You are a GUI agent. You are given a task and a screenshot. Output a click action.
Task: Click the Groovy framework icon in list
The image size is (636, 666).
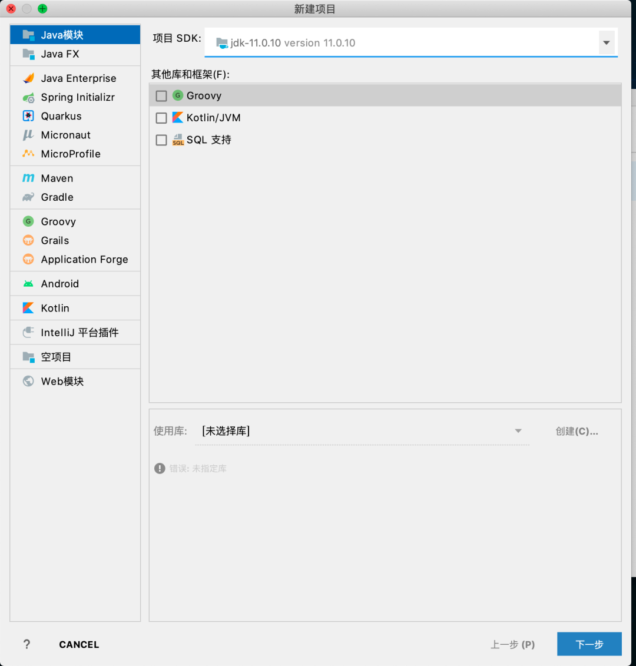point(178,95)
